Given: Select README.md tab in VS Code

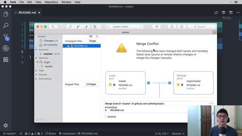Looking at the screenshot, I should (x=27, y=12).
